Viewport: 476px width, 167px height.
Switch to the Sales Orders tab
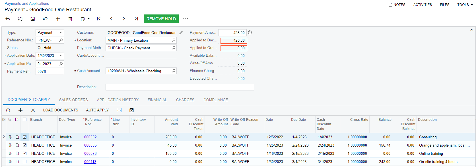pyautogui.click(x=73, y=100)
